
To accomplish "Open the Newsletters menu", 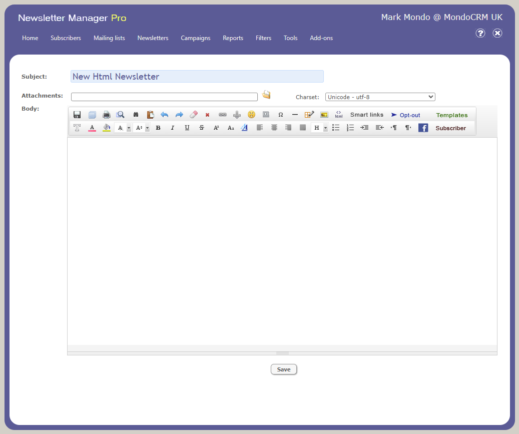I will (x=153, y=38).
